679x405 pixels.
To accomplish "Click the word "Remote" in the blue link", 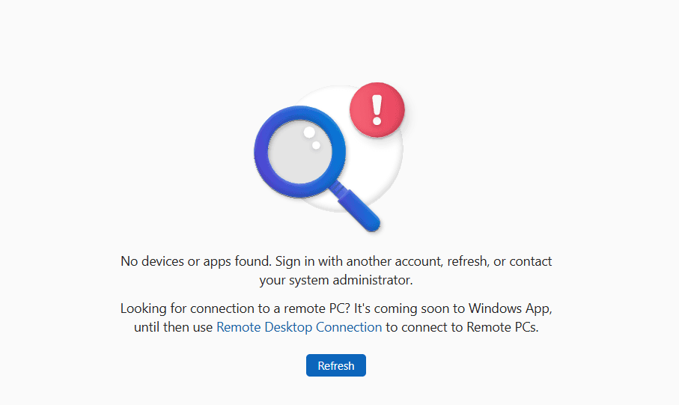I will [x=239, y=327].
